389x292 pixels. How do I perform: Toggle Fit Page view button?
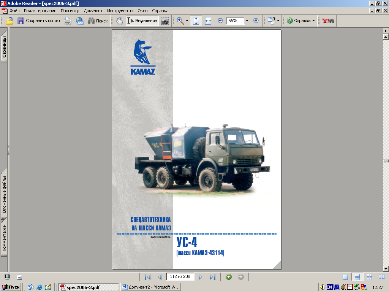coord(196,21)
